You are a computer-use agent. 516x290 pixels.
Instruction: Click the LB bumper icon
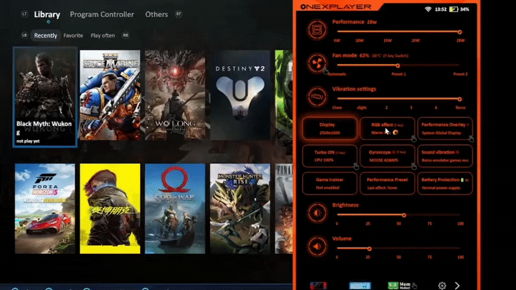click(24, 35)
